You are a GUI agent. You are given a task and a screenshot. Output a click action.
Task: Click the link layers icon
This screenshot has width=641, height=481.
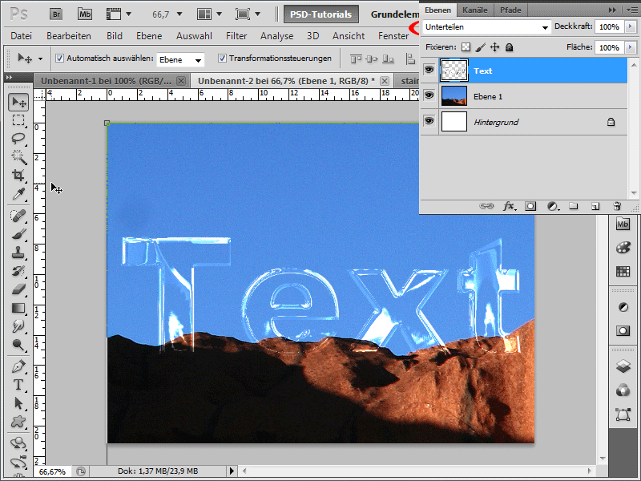[486, 206]
